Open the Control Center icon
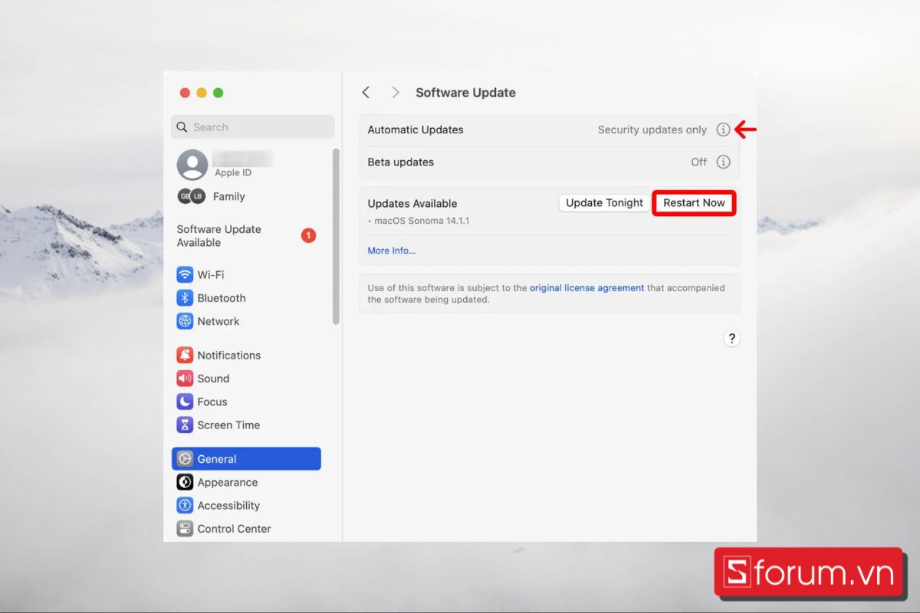Image resolution: width=920 pixels, height=613 pixels. (185, 529)
